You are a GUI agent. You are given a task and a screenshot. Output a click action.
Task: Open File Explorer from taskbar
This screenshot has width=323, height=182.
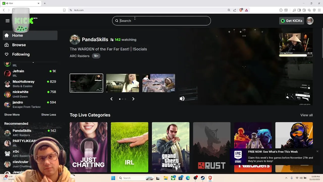(x=166, y=178)
